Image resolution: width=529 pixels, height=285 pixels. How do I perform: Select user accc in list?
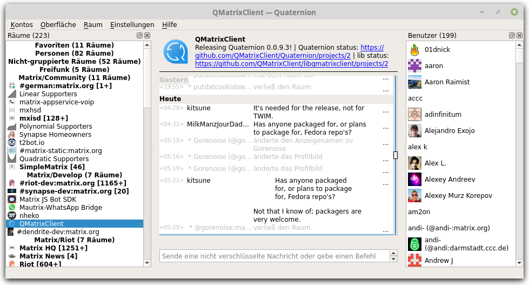click(x=461, y=98)
